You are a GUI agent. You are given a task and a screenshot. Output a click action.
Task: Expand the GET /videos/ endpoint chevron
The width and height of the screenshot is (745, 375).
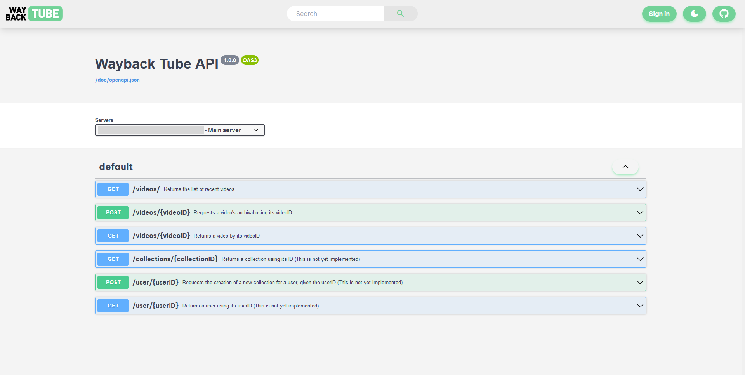coord(640,189)
